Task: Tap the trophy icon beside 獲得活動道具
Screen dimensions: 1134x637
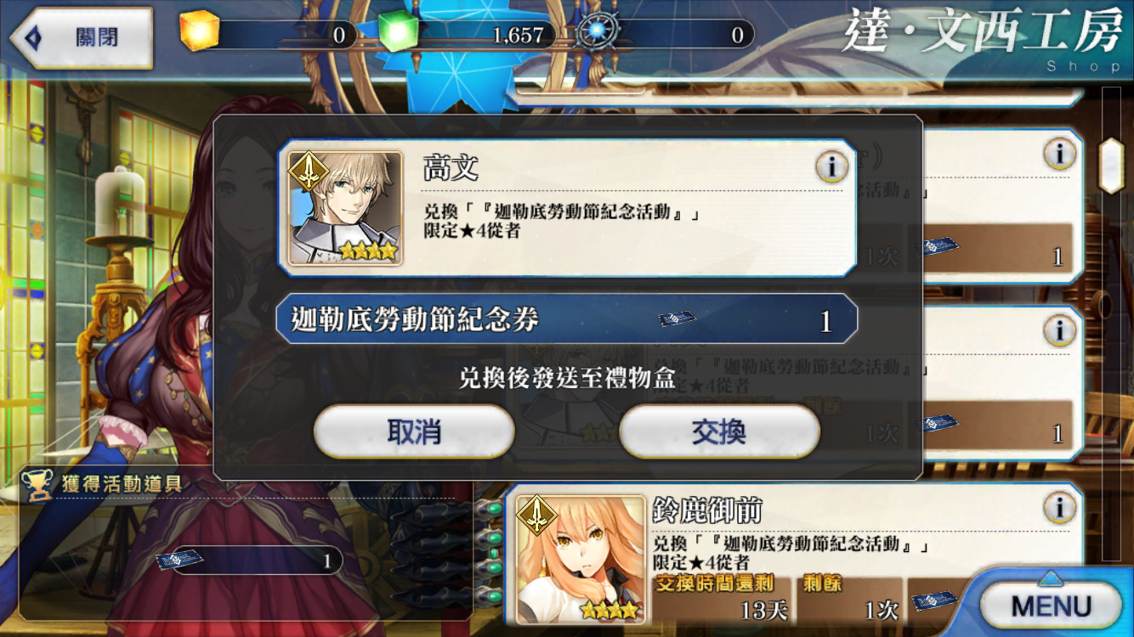Action: [37, 485]
